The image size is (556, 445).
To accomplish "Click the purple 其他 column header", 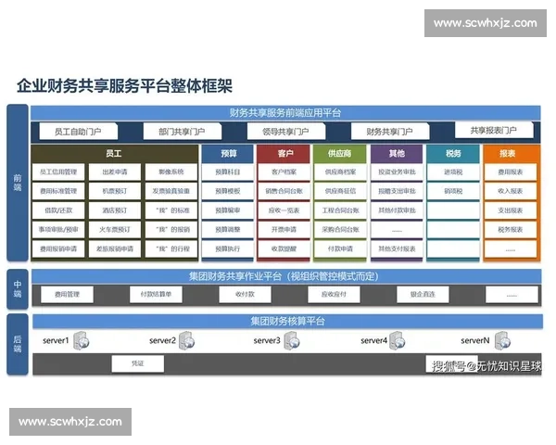I will (x=397, y=153).
